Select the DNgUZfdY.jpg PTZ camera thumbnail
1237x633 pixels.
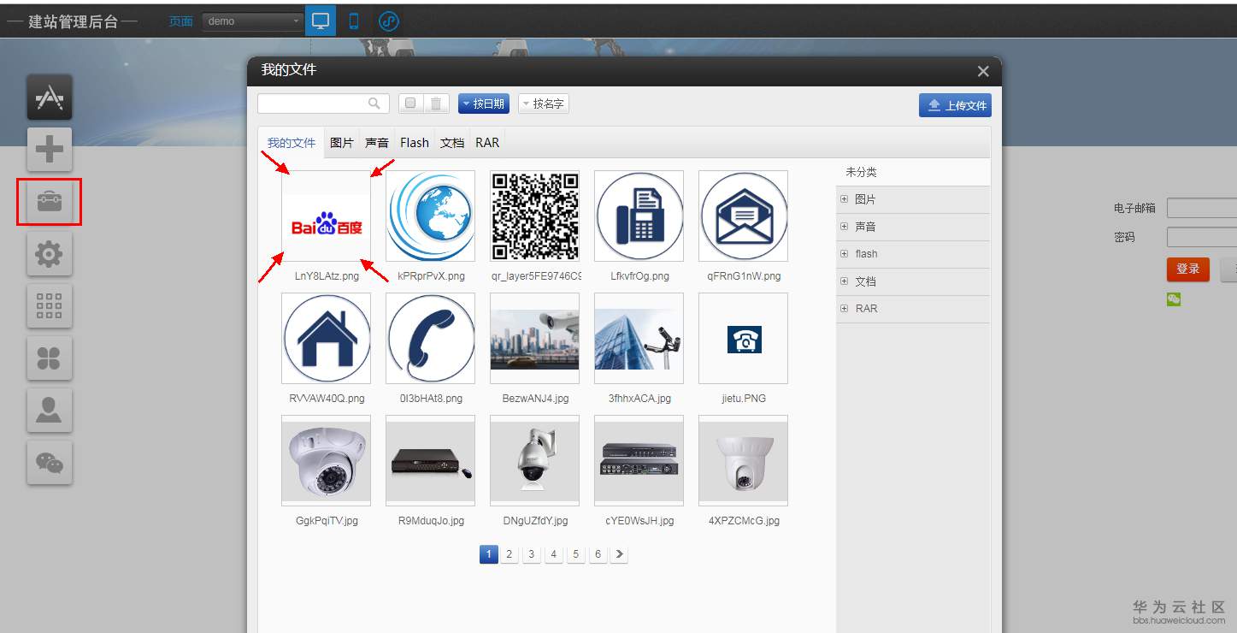click(534, 460)
